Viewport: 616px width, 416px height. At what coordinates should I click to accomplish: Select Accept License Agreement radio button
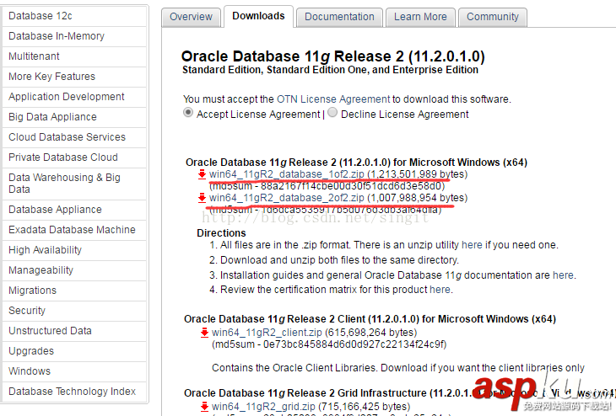tap(188, 113)
